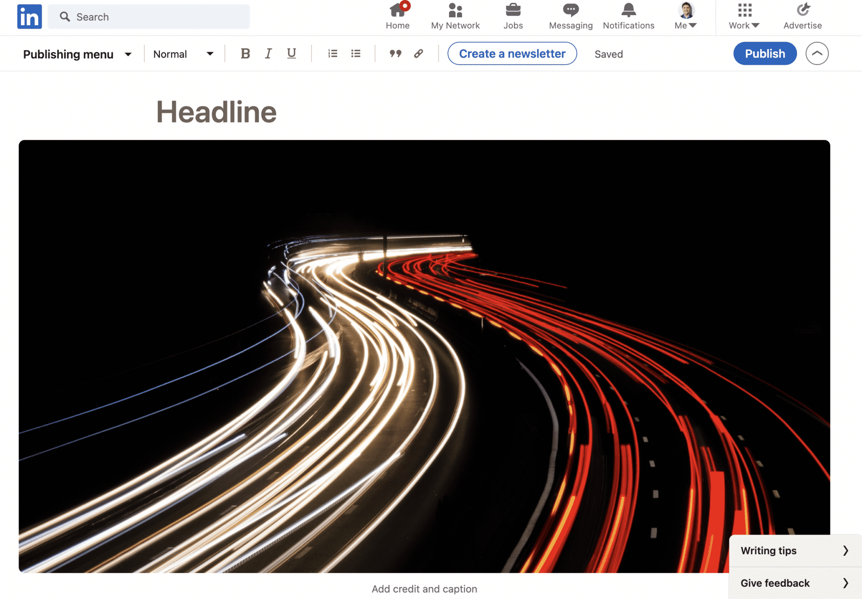
Task: Expand the Me profile dropdown
Action: 685,16
